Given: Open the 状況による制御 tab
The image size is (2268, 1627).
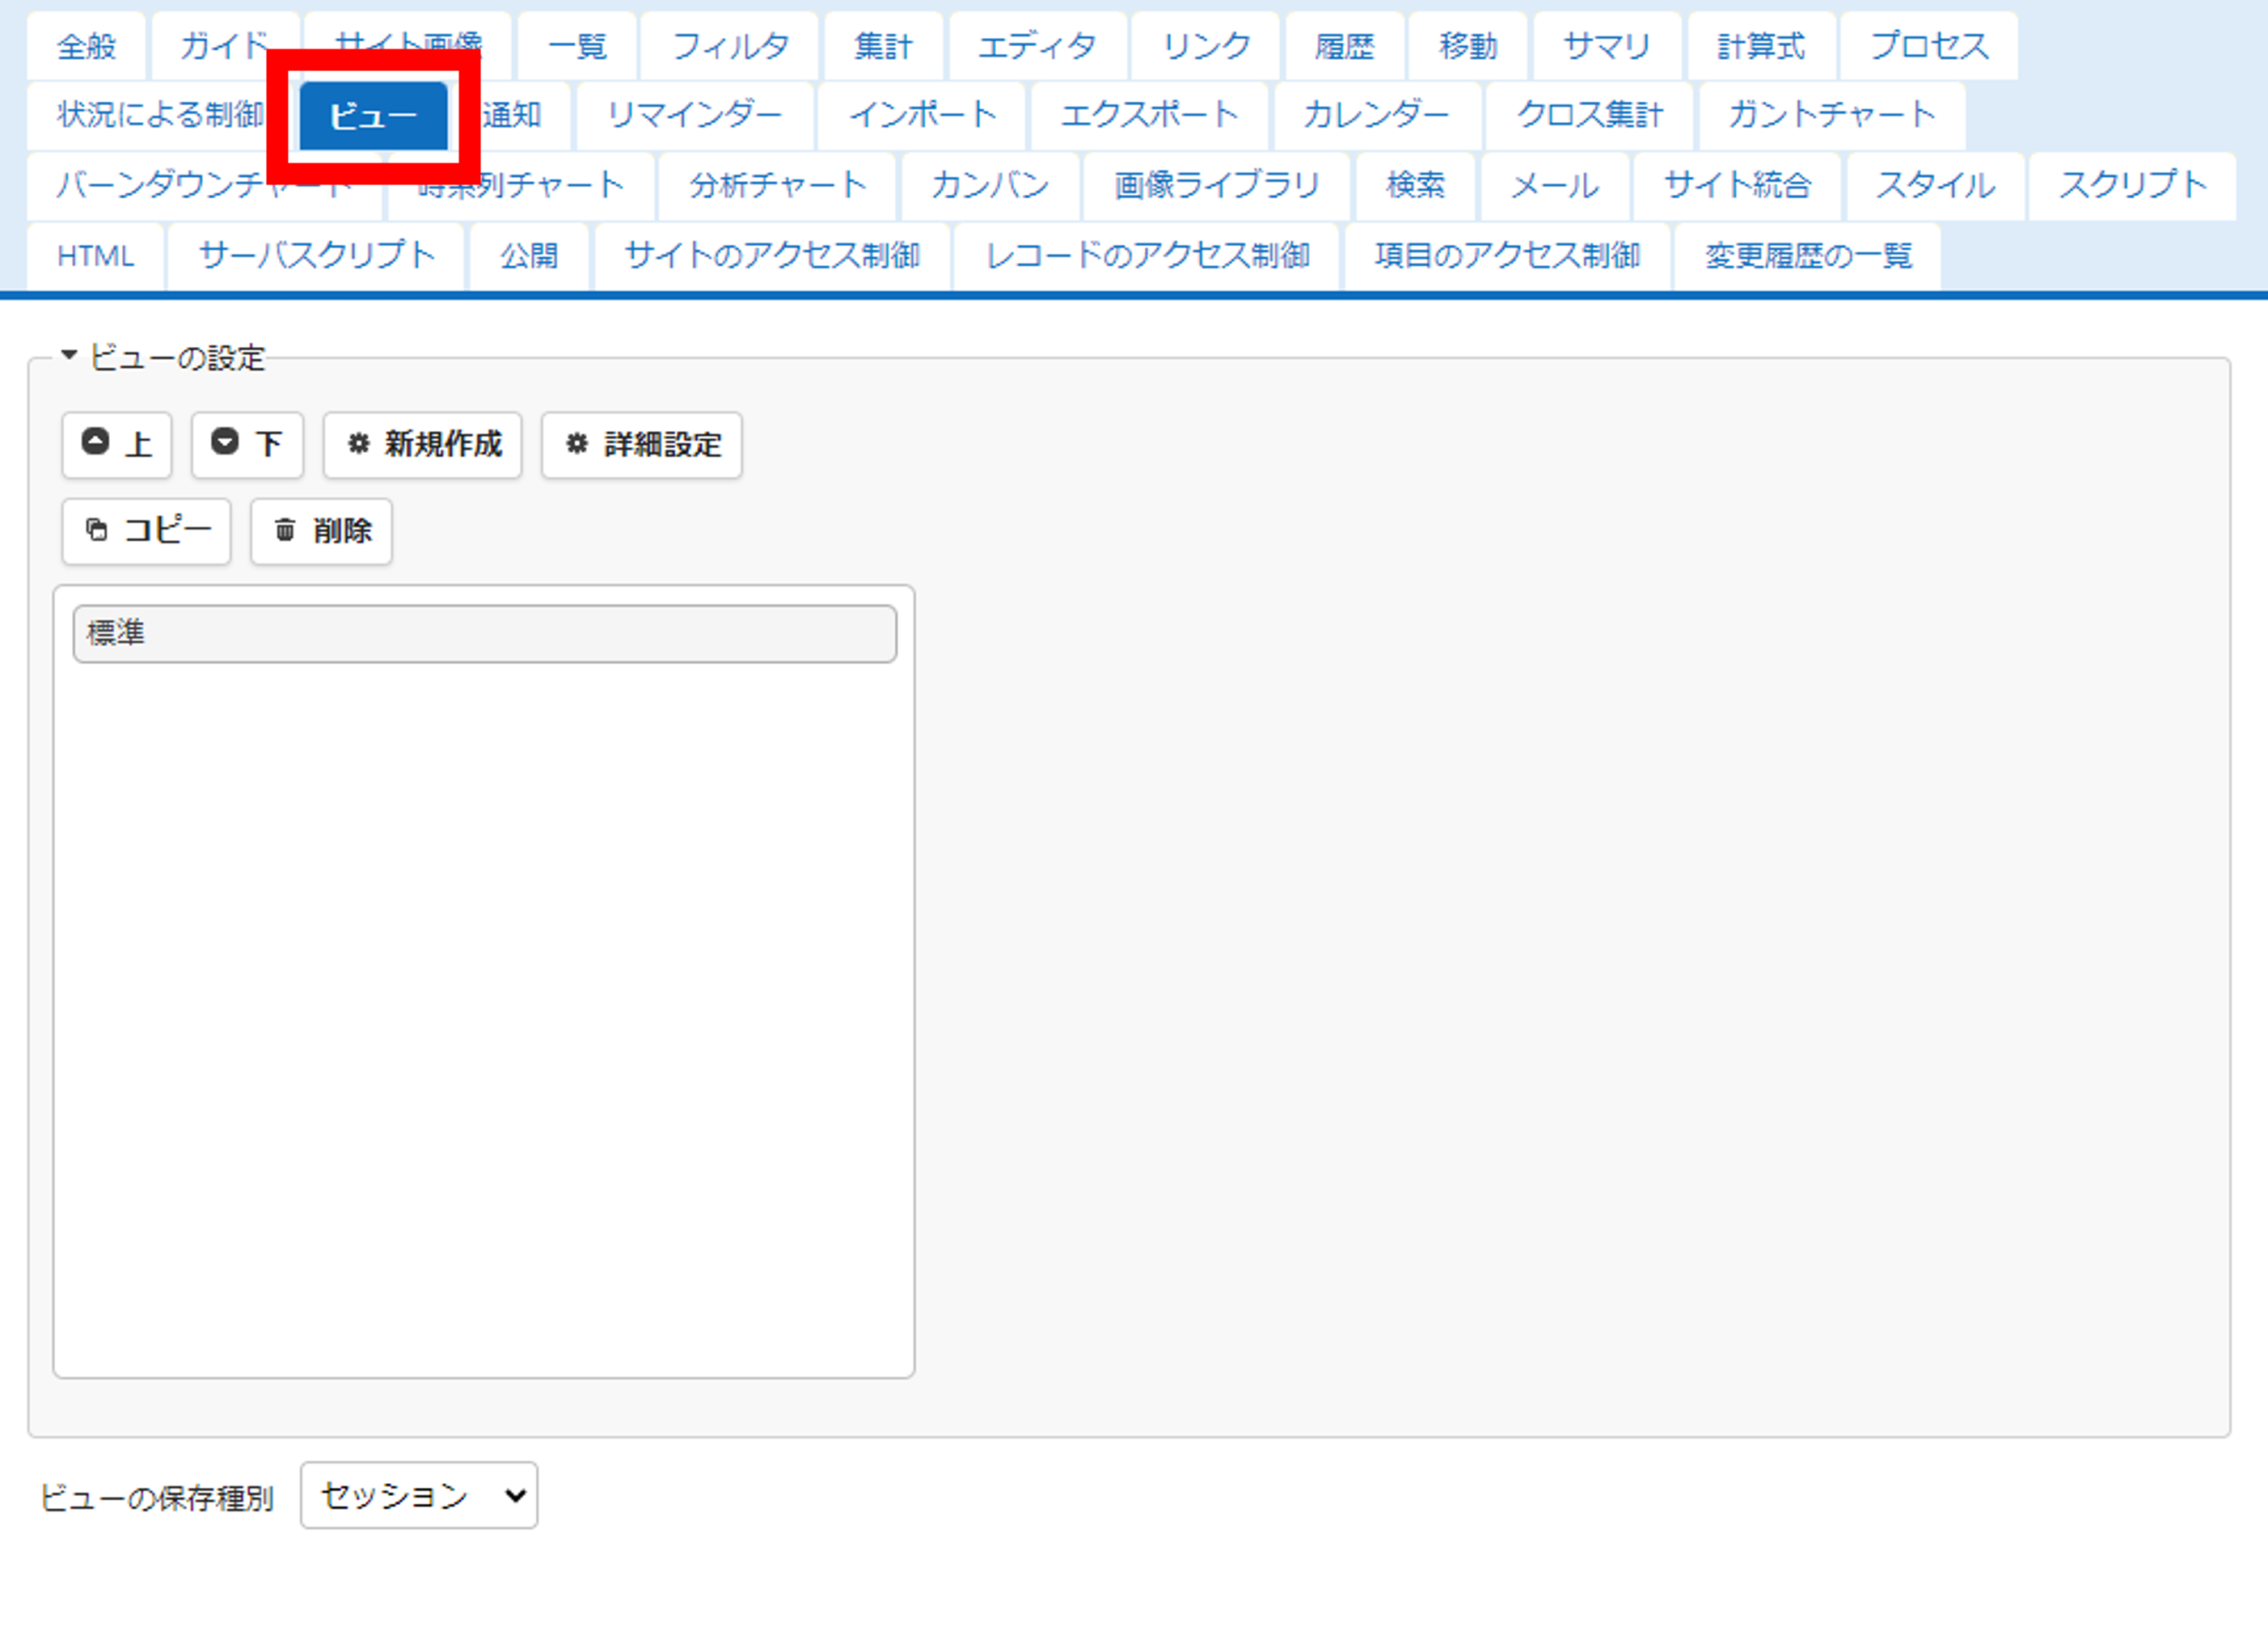Looking at the screenshot, I should coord(160,115).
